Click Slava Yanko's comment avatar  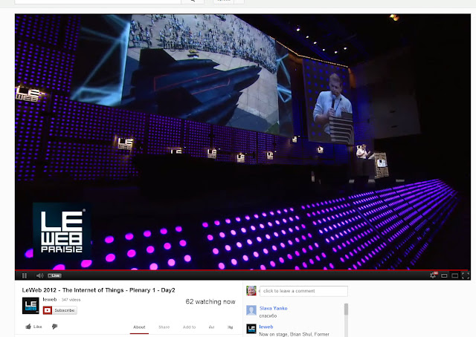[x=251, y=310]
